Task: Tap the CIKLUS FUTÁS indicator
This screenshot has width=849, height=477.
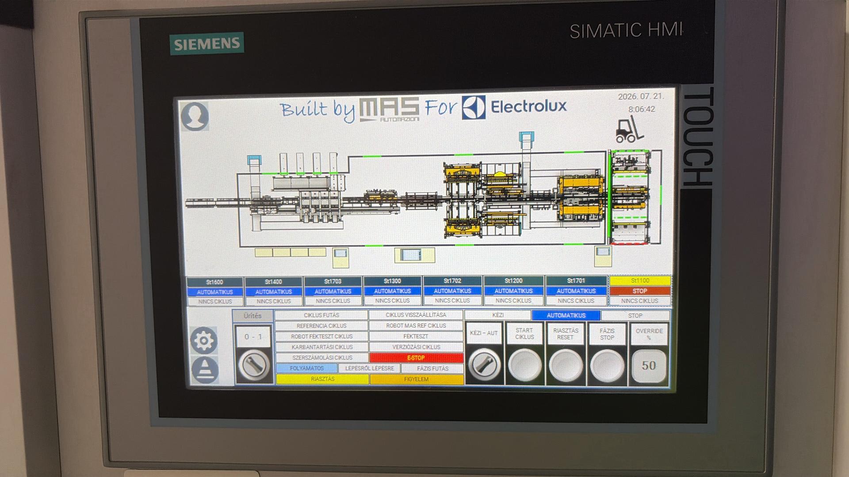Action: point(321,315)
